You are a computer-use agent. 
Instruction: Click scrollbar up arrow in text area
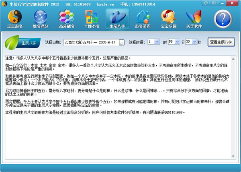[233, 59]
